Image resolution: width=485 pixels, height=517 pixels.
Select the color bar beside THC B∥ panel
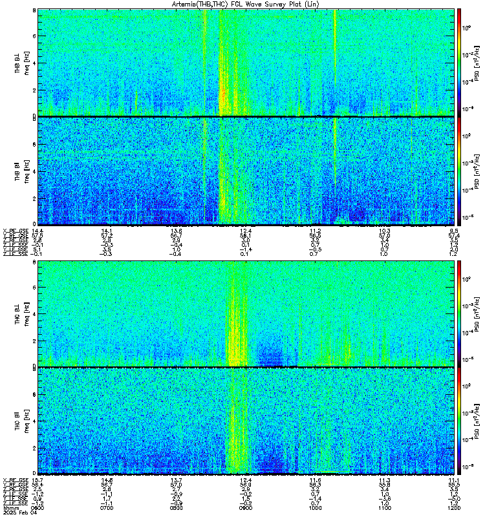458,421
